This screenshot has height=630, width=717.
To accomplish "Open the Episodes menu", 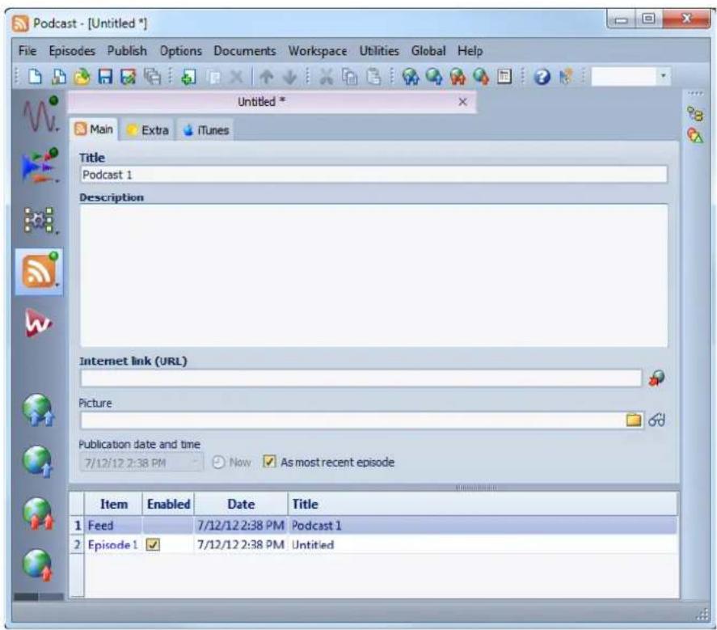I will [72, 51].
